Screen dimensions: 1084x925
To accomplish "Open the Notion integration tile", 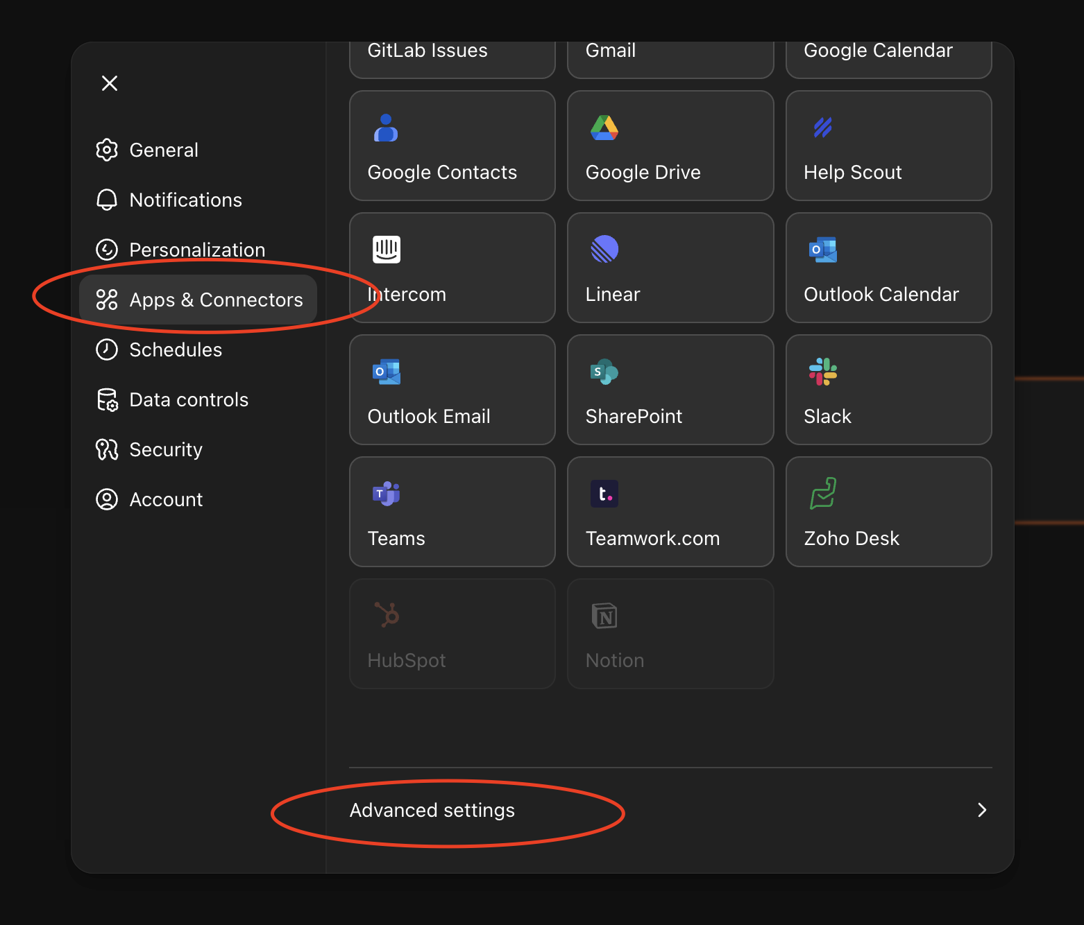I will click(x=669, y=634).
